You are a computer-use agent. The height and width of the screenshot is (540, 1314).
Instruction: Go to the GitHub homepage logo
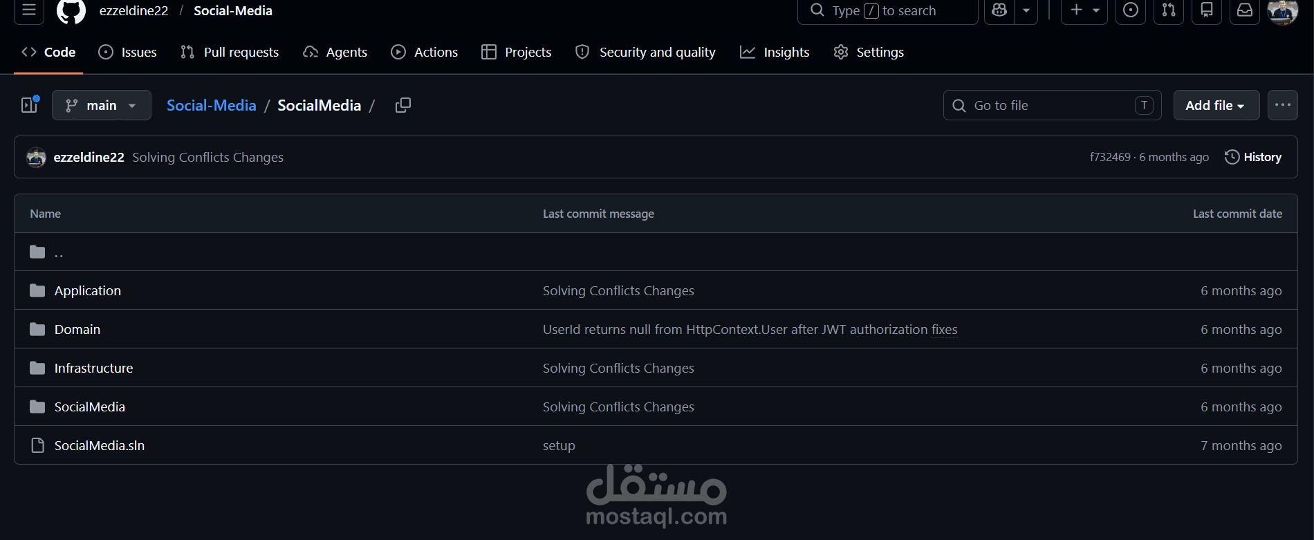(71, 11)
